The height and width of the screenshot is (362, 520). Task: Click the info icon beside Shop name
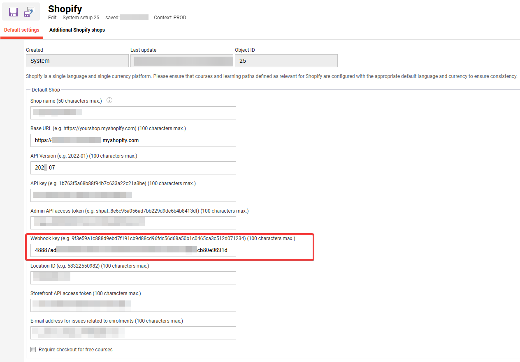point(109,100)
